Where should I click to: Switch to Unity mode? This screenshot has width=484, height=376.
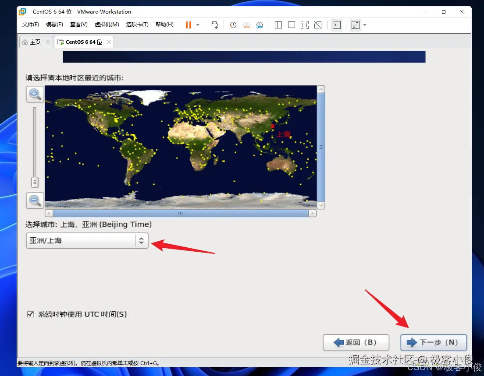[x=318, y=25]
